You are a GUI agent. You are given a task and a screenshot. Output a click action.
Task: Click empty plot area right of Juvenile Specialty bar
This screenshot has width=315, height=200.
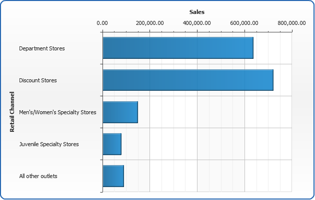point(210,144)
